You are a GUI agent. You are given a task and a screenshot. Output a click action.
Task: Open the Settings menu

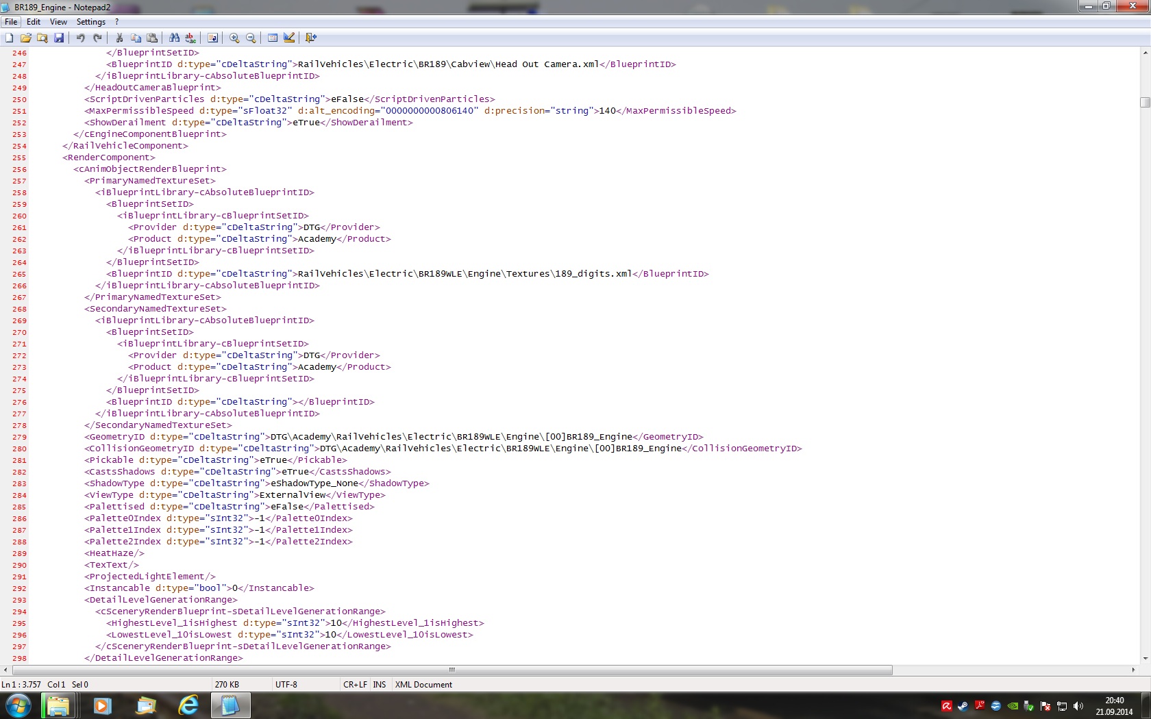click(90, 22)
